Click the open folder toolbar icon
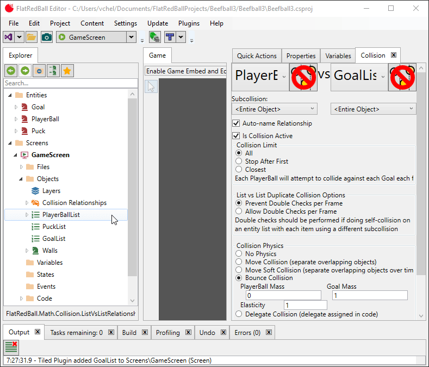 (32, 37)
